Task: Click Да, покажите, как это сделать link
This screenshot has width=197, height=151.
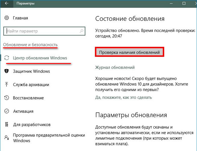Action: [x=123, y=98]
